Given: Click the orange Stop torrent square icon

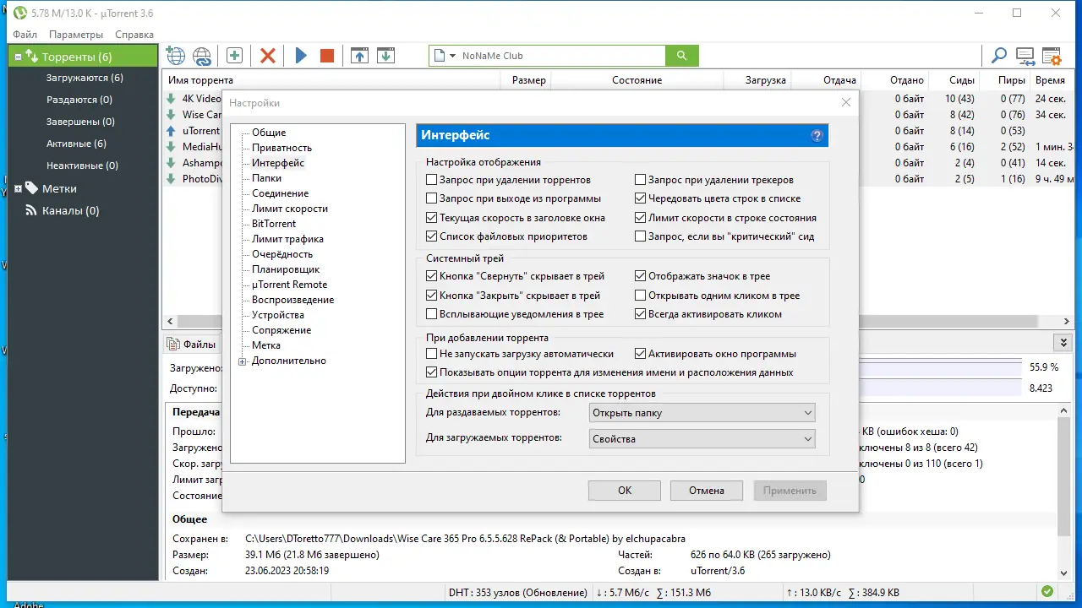Looking at the screenshot, I should [327, 56].
